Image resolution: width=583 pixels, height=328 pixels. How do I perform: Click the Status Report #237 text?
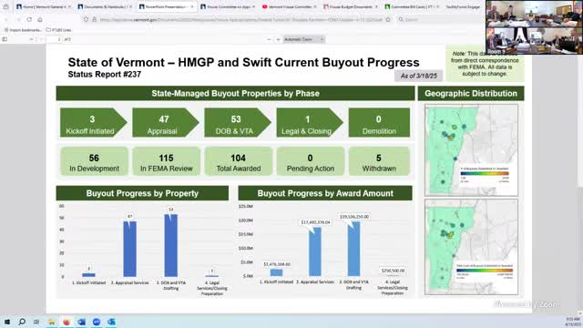tap(105, 75)
